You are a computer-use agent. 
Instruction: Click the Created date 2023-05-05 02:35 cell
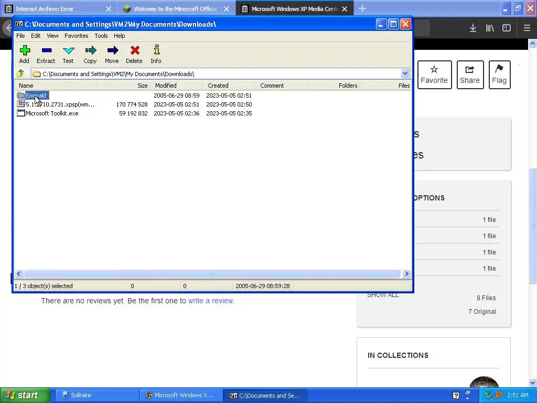[229, 113]
